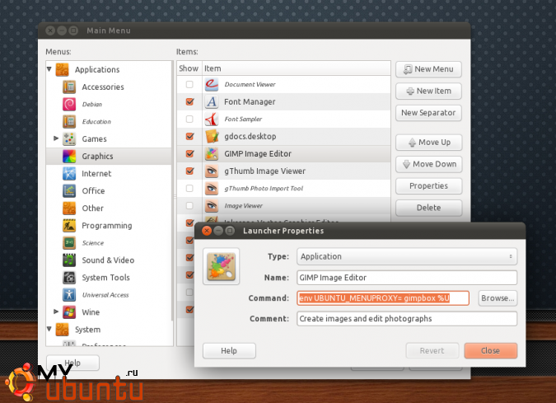Click the gThumb Image Viewer icon
556x403 pixels.
[x=211, y=171]
